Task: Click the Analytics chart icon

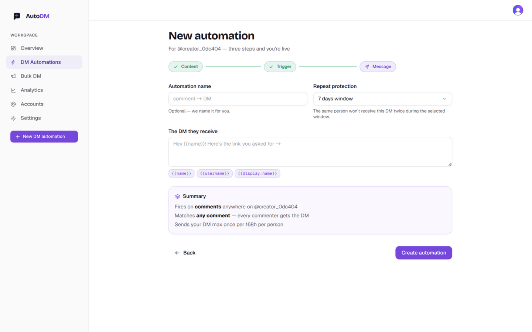Action: (x=13, y=90)
